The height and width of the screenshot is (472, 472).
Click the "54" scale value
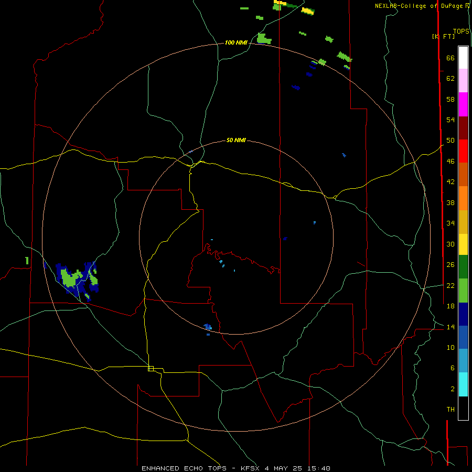point(450,120)
